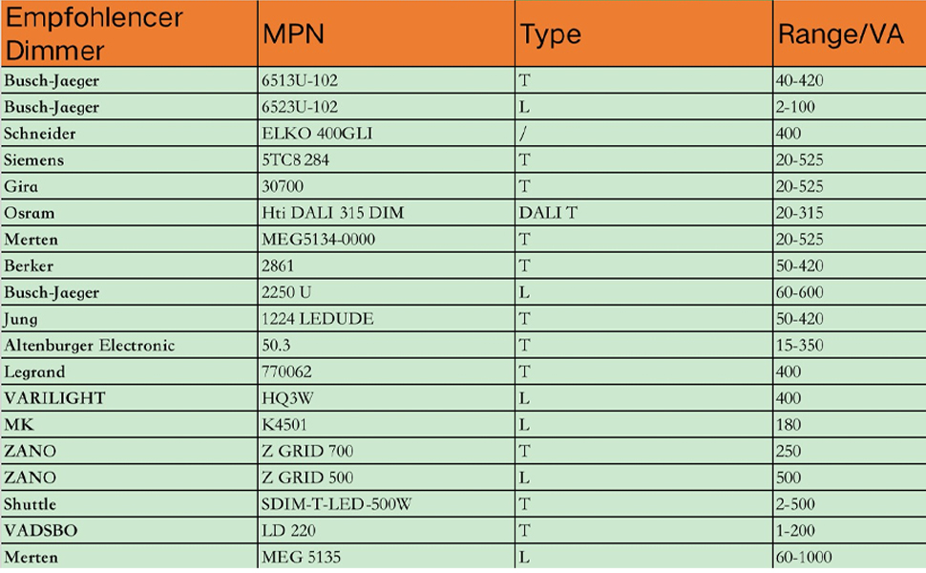Select the DALI T type cell
926x573 pixels.
click(x=643, y=213)
